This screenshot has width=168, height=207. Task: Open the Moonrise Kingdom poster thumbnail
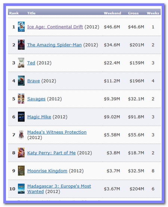(x=21, y=171)
